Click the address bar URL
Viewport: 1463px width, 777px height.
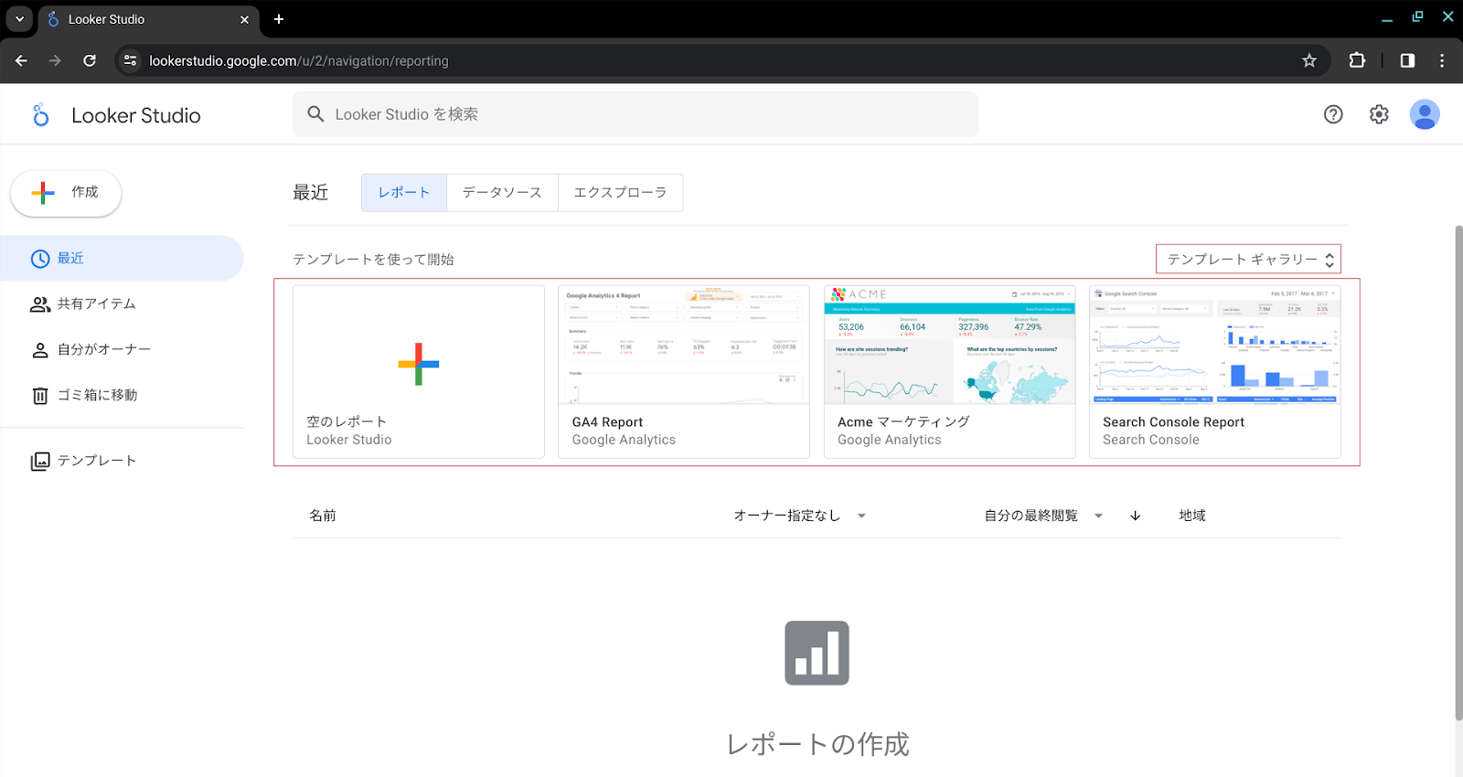(299, 61)
